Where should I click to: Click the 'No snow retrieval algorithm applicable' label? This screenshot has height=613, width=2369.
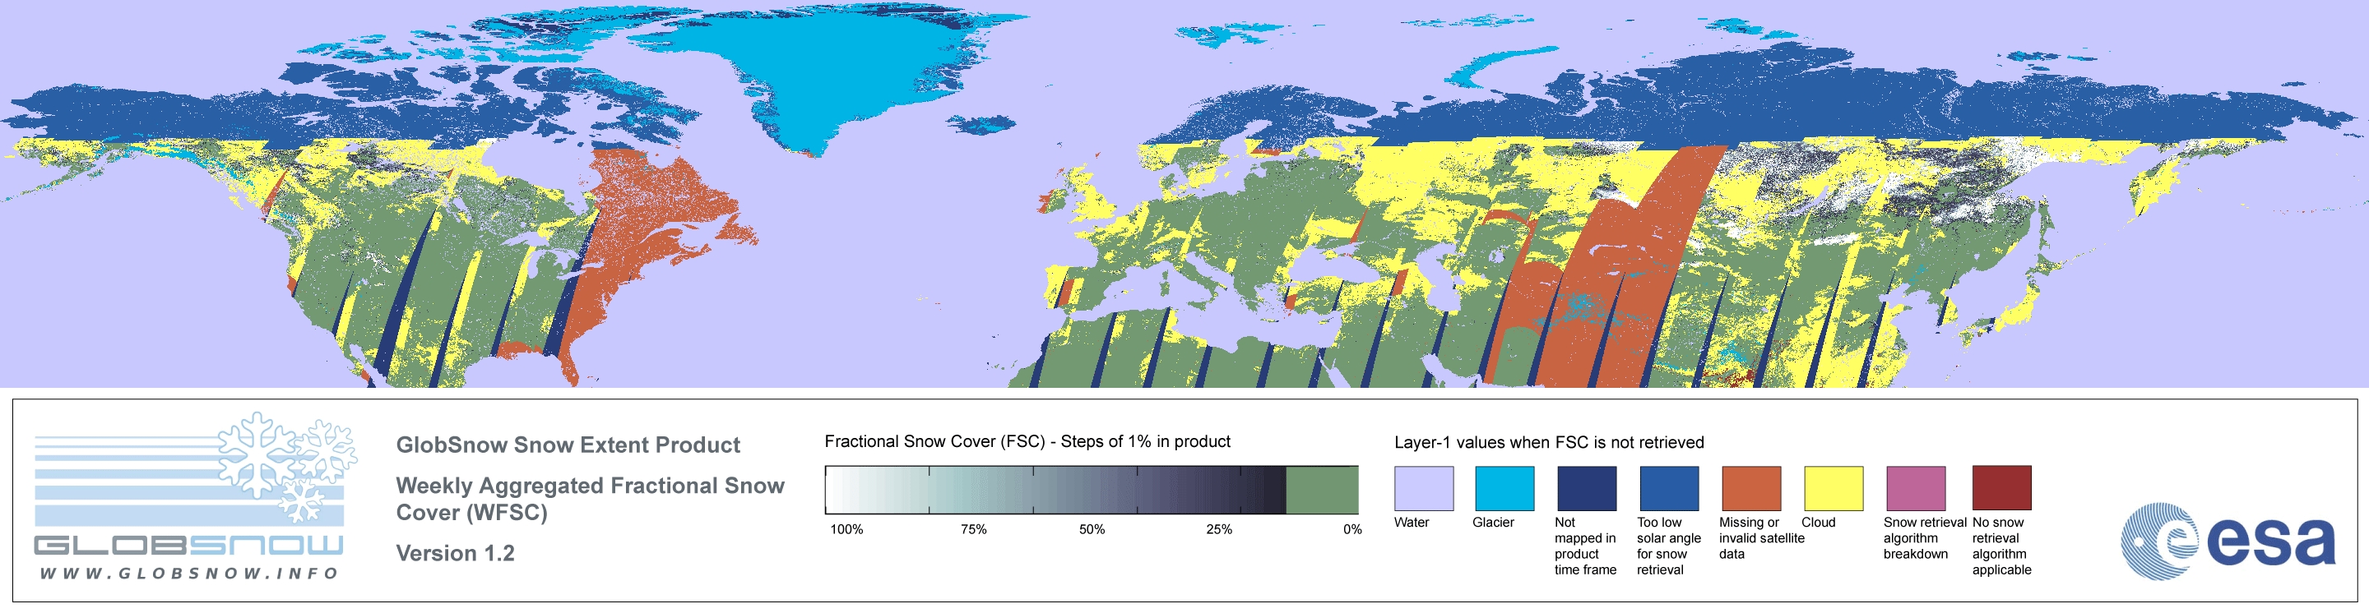[x=2002, y=546]
